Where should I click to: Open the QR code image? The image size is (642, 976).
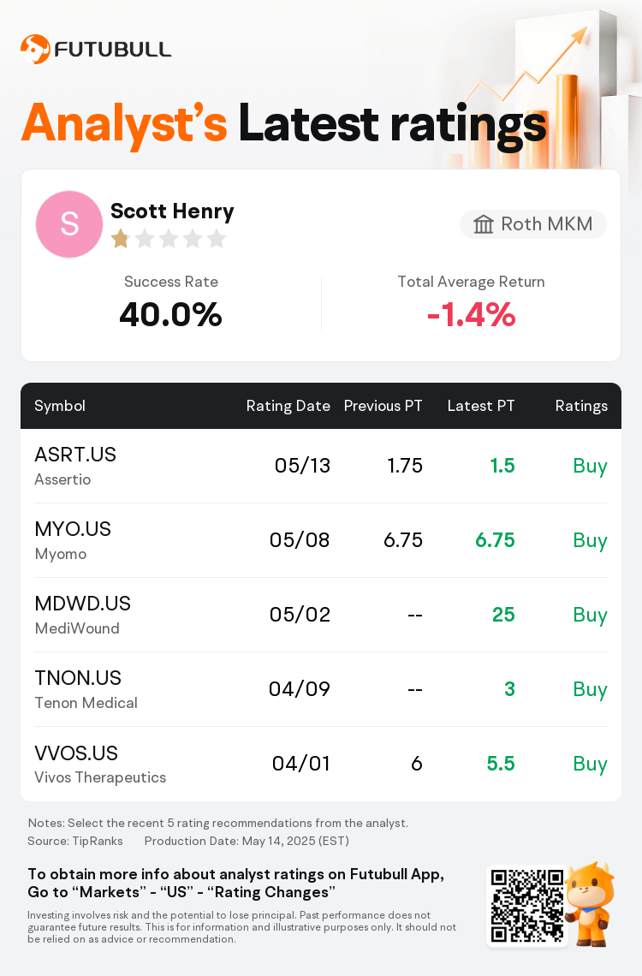tap(526, 906)
